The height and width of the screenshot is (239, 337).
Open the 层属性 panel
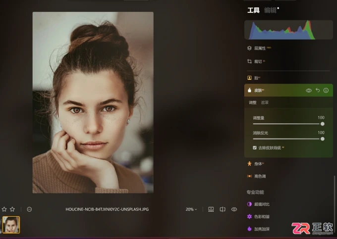point(260,48)
